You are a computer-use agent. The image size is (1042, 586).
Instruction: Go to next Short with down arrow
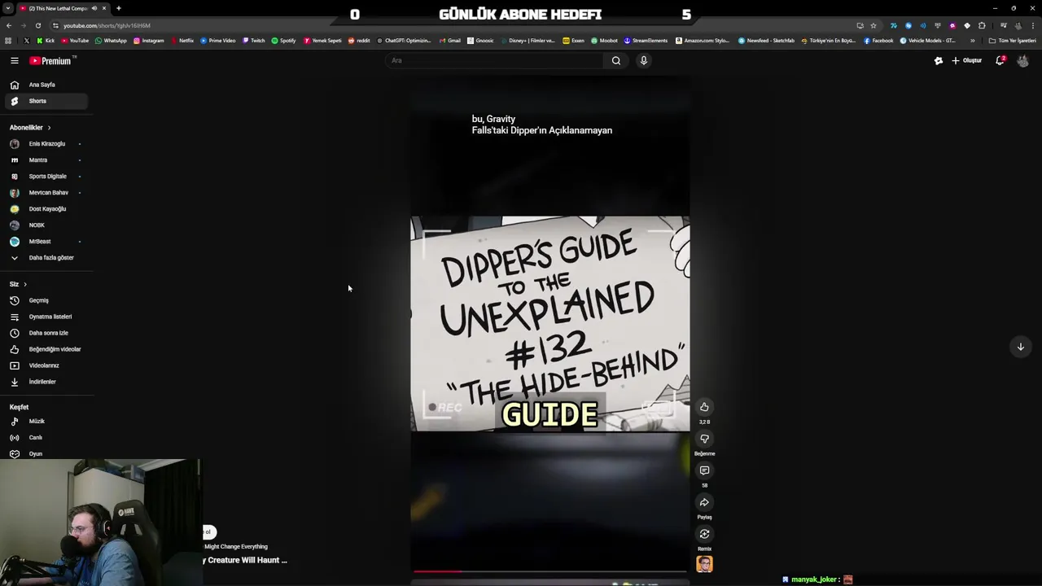pos(1020,347)
